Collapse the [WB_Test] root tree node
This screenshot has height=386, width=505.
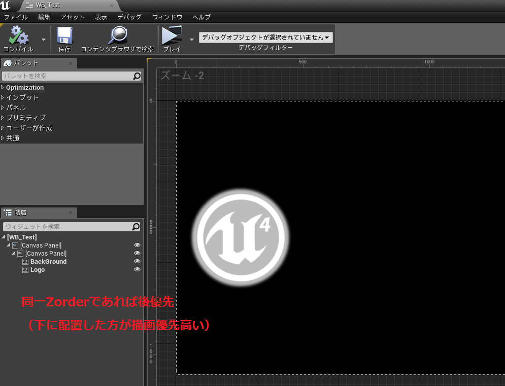(x=4, y=237)
